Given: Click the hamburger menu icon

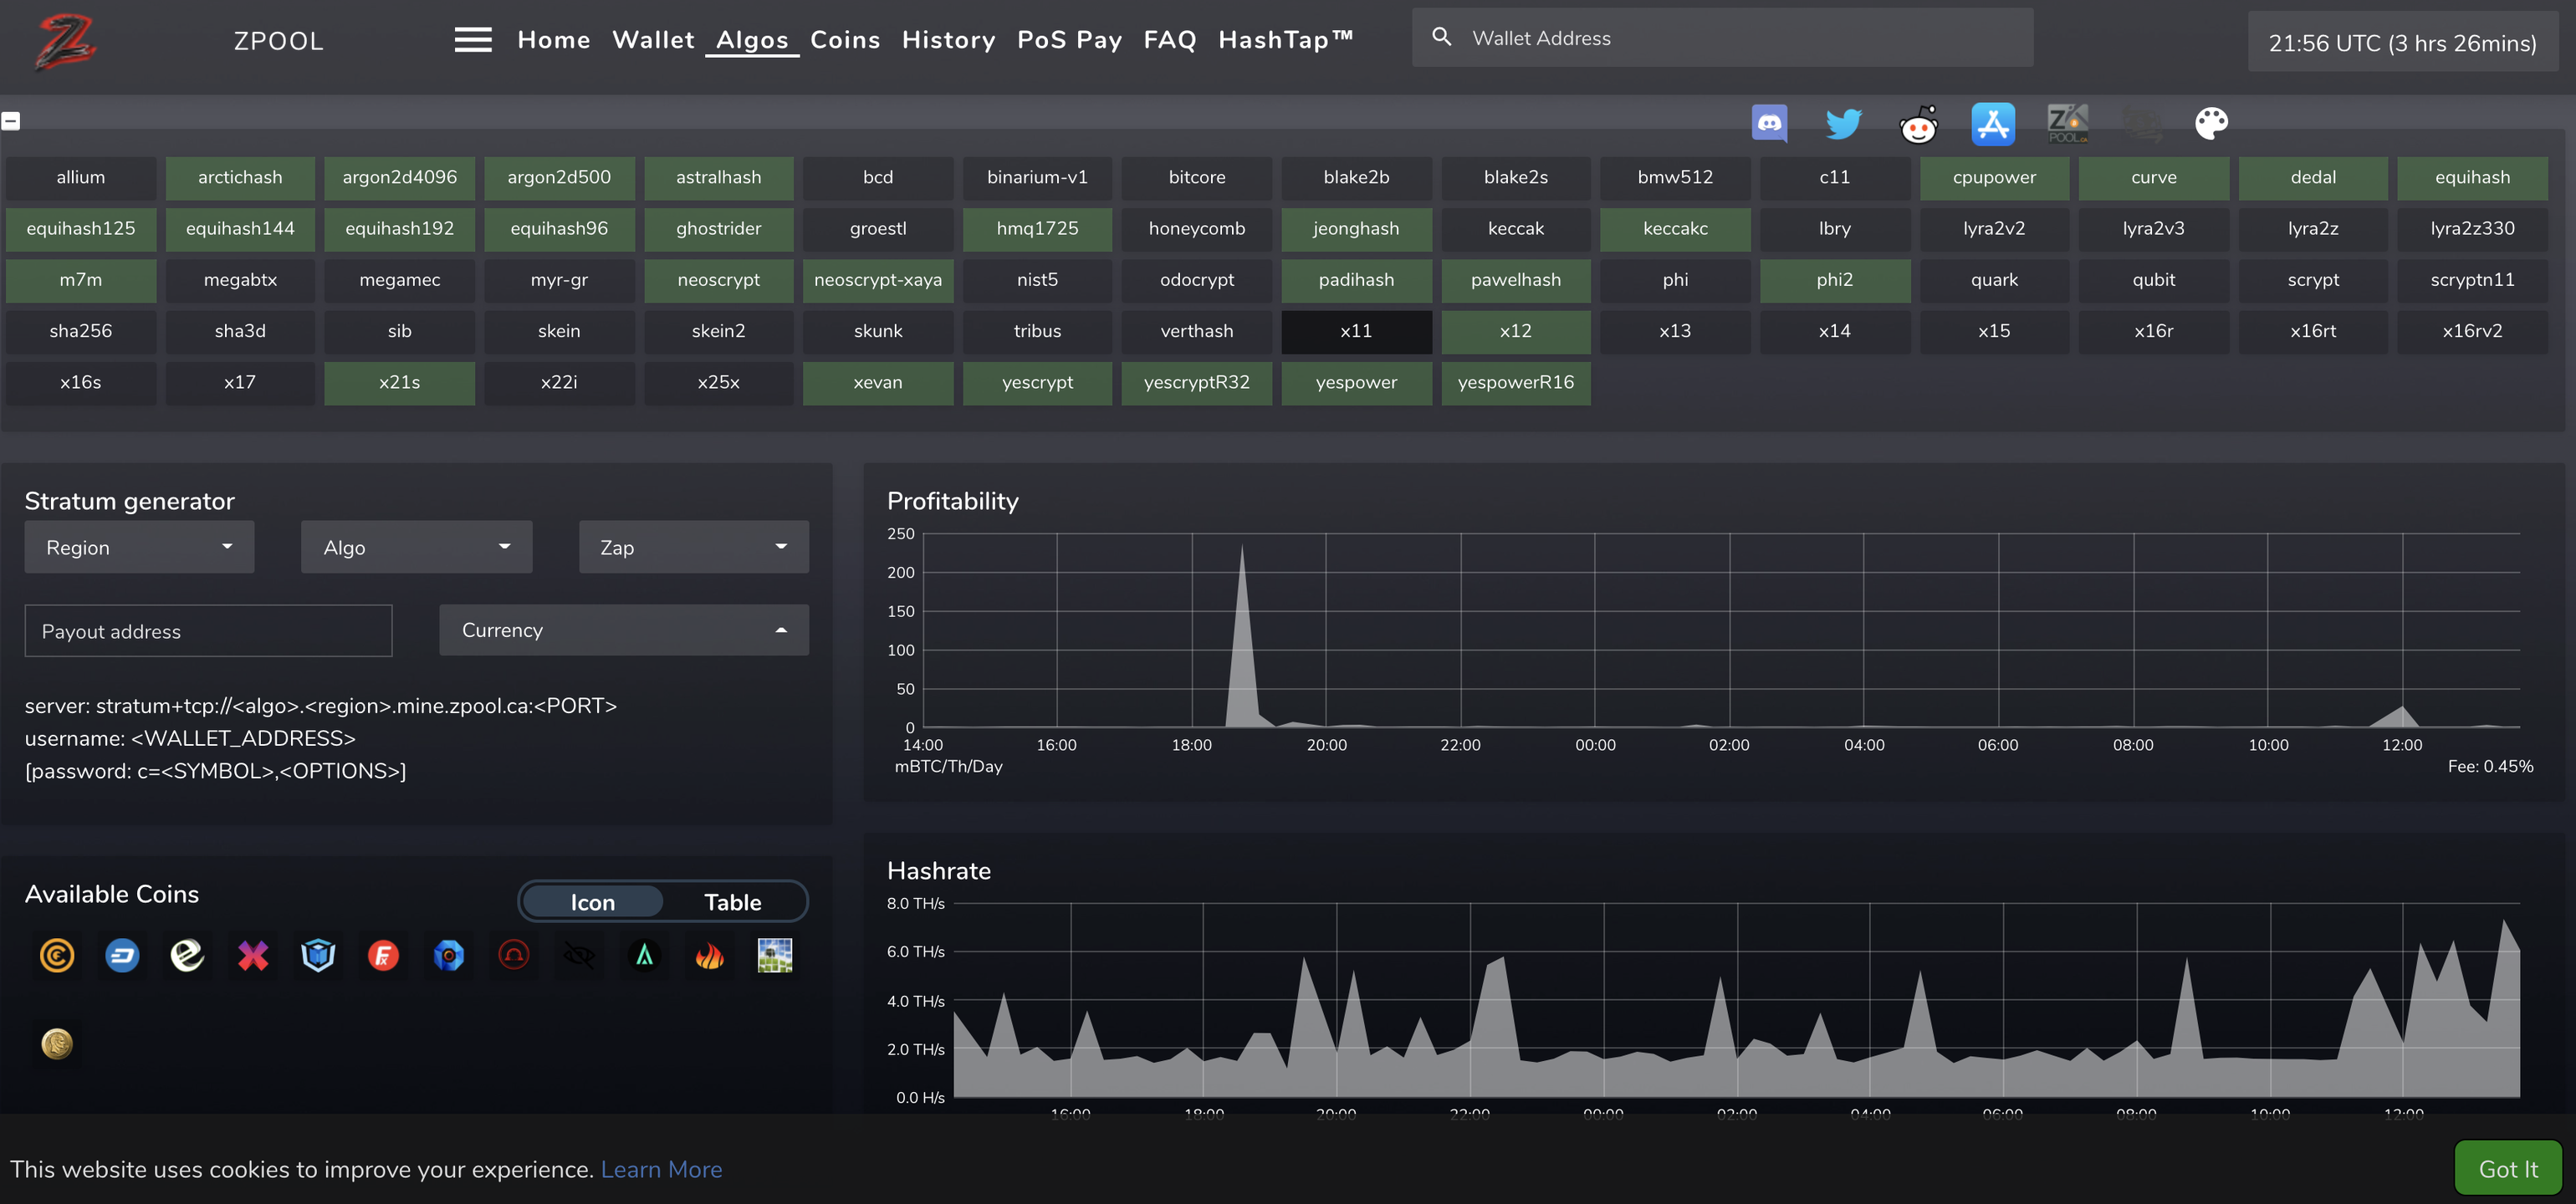Looking at the screenshot, I should (472, 40).
